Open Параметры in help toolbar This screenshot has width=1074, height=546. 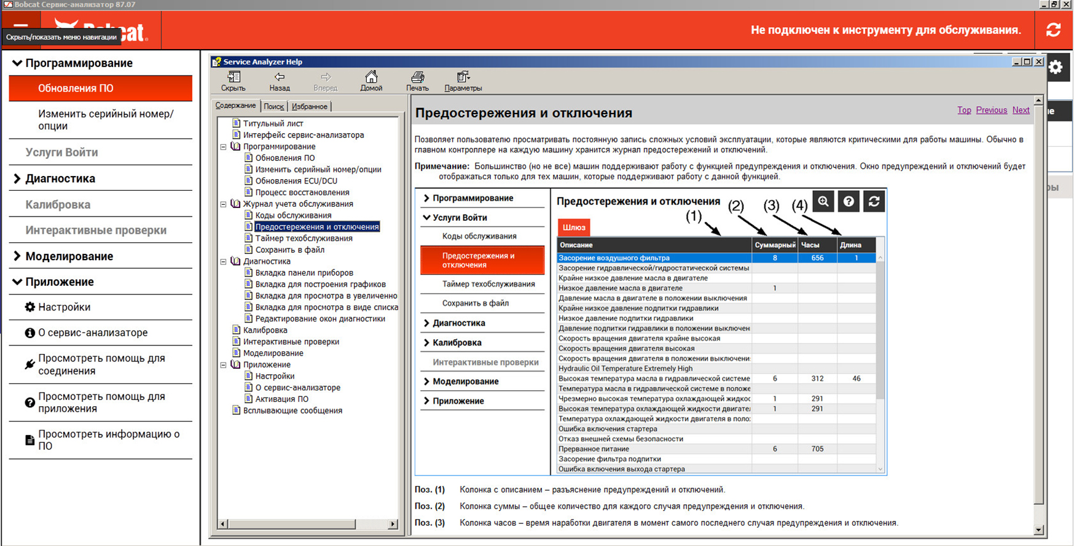click(x=463, y=81)
